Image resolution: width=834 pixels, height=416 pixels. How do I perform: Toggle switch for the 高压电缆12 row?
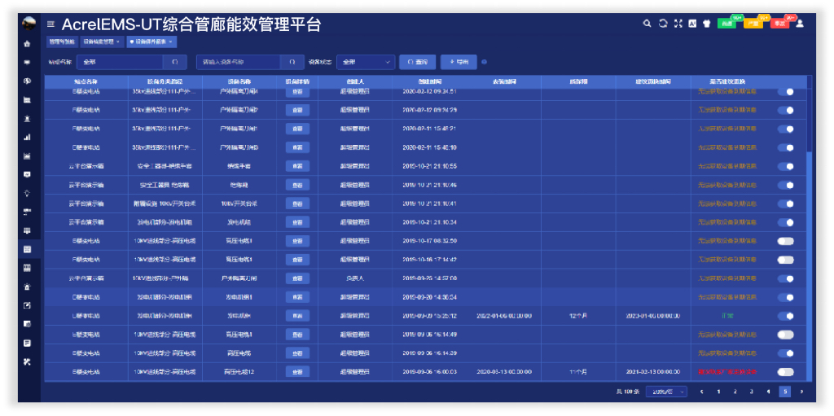coord(786,372)
